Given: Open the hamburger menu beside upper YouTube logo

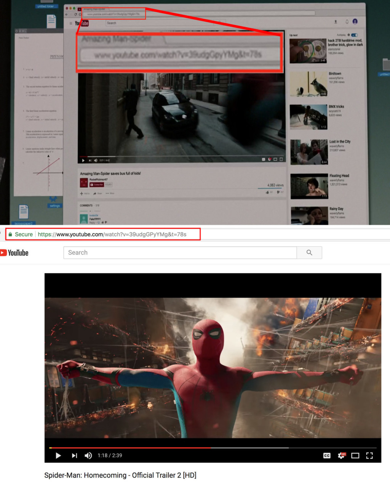Looking at the screenshot, I should pos(70,23).
